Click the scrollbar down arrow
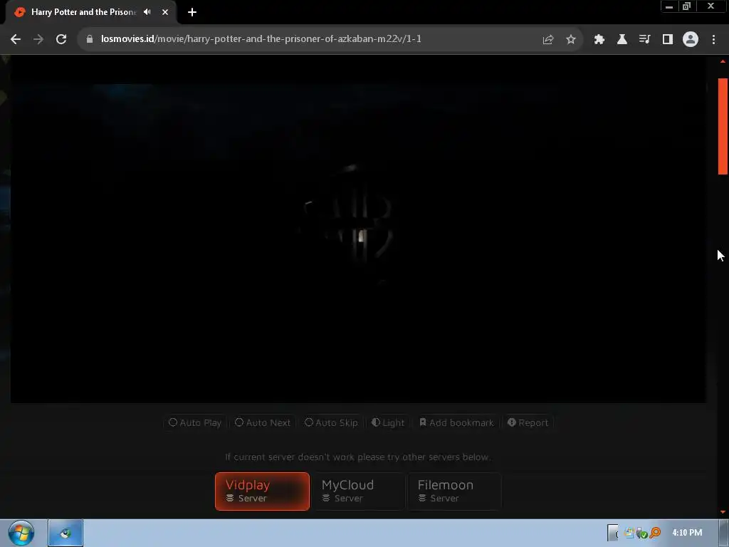729x547 pixels. coord(723,512)
